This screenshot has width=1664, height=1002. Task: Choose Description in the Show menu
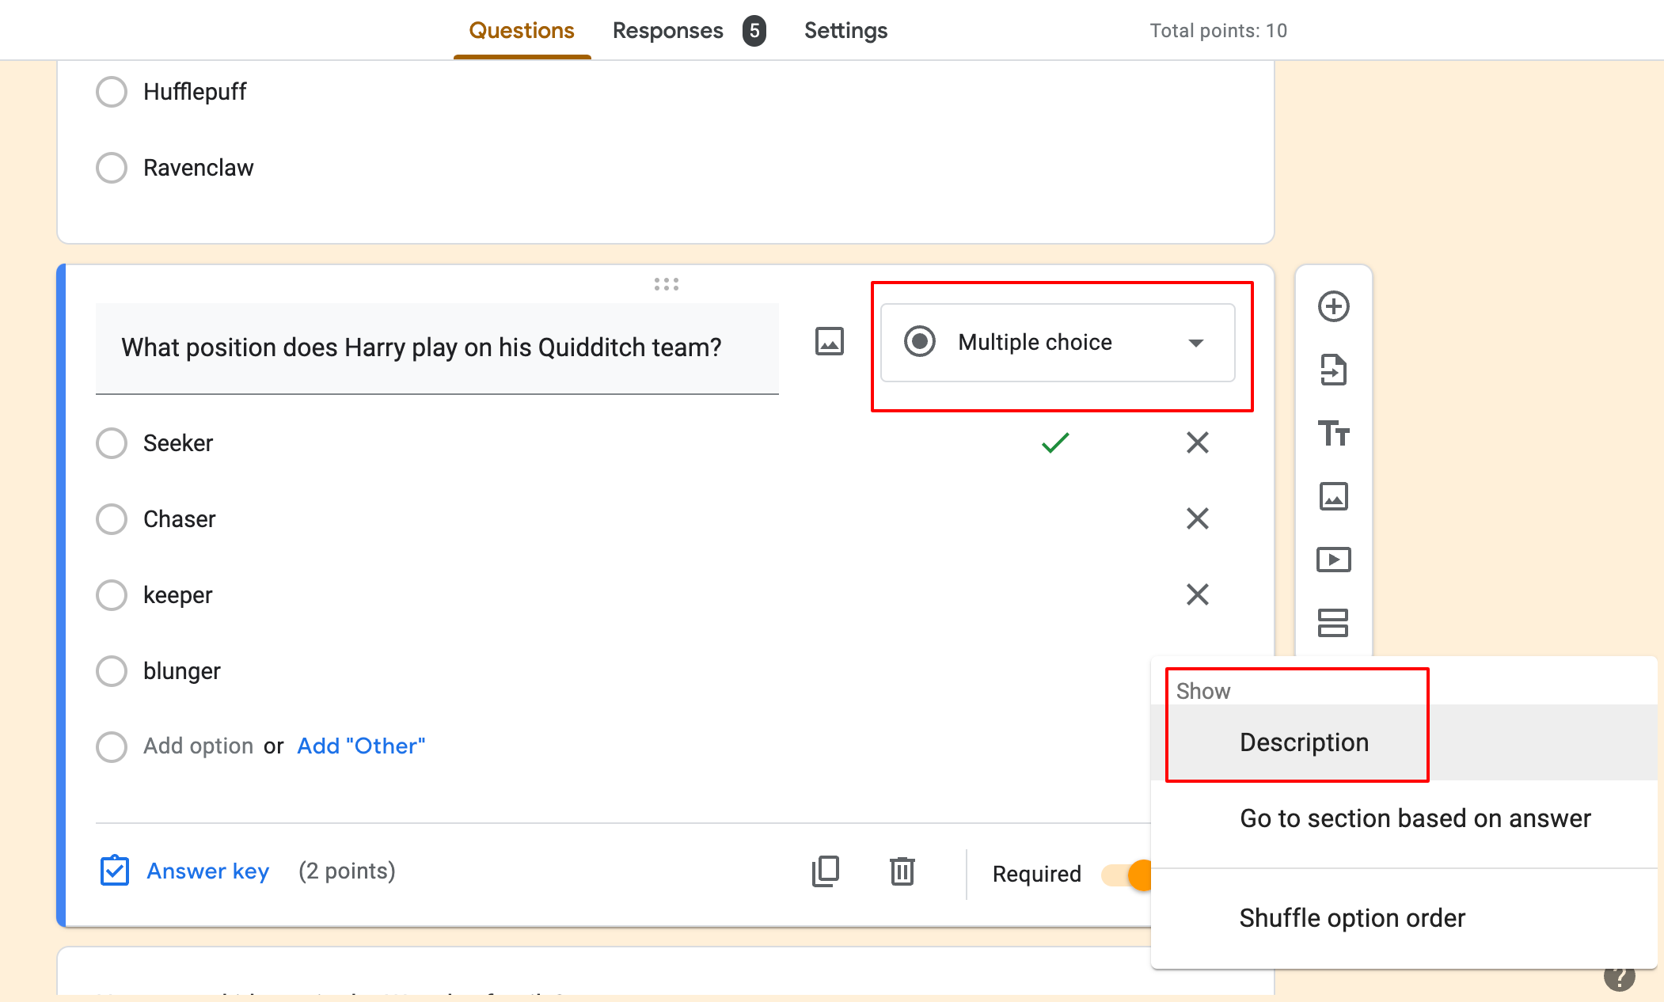pos(1304,742)
